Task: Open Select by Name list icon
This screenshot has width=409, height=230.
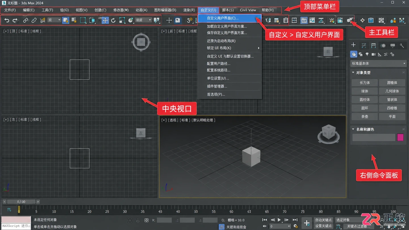Action: (x=74, y=20)
